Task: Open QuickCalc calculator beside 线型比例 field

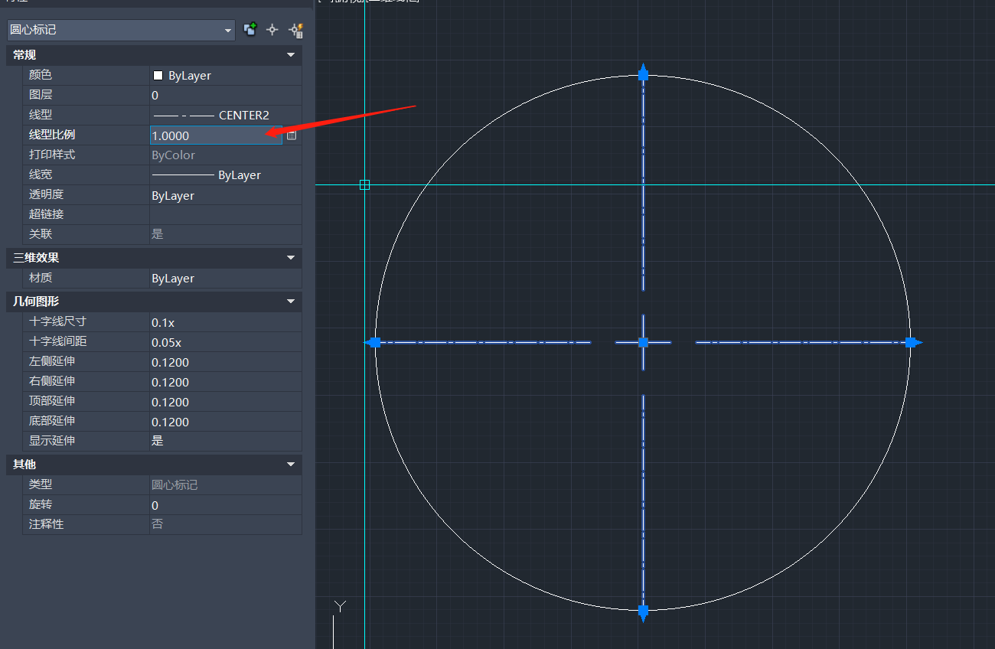Action: click(292, 135)
